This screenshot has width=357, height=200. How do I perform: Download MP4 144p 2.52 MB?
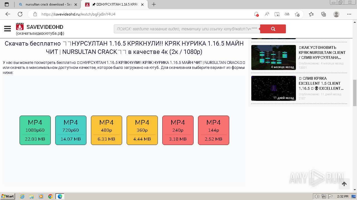214,130
